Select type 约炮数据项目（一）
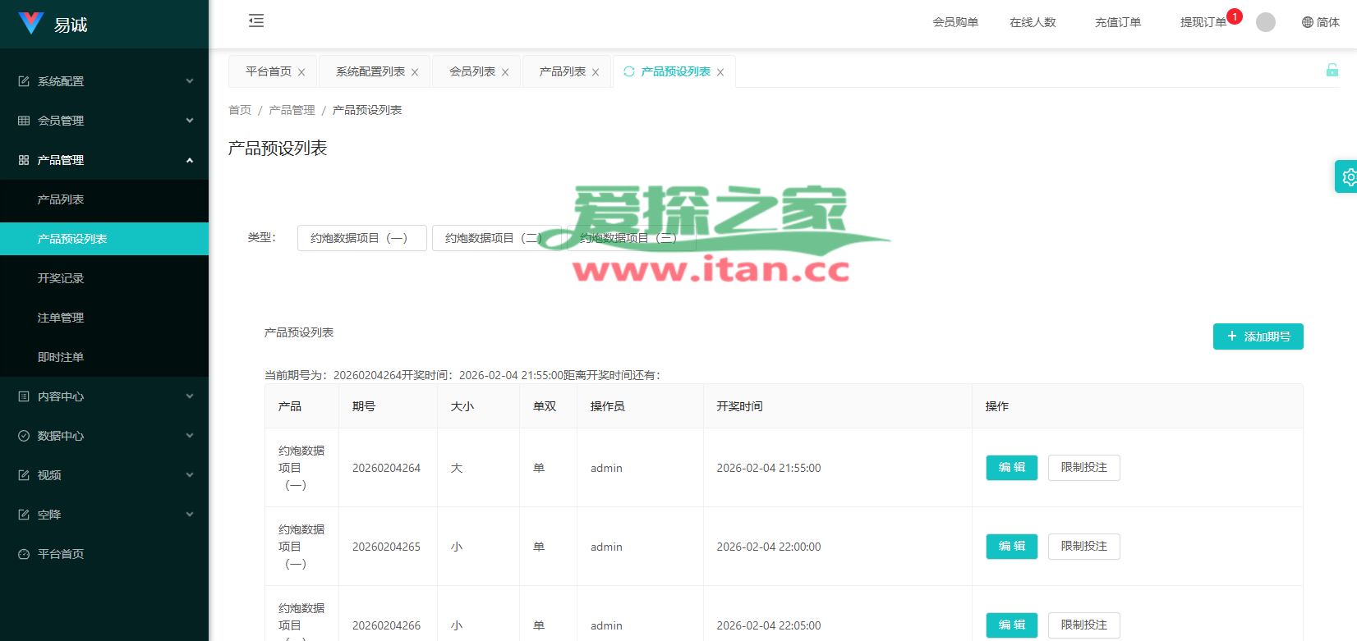 tap(361, 238)
